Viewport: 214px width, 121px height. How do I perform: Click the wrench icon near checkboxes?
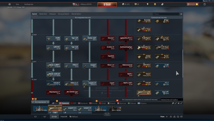coord(173,103)
